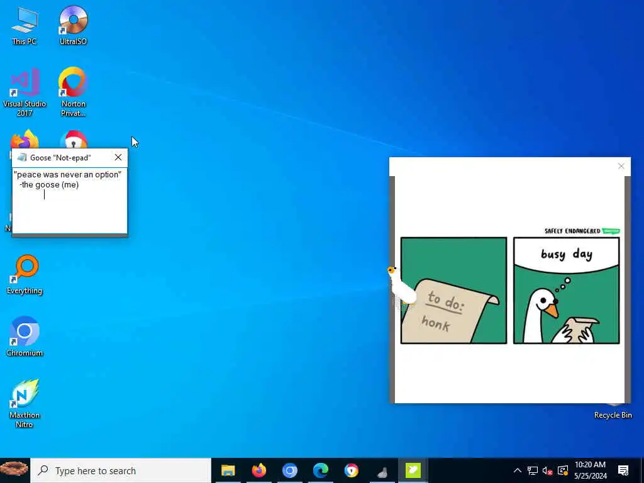Open the network status tray icon

tap(532, 470)
